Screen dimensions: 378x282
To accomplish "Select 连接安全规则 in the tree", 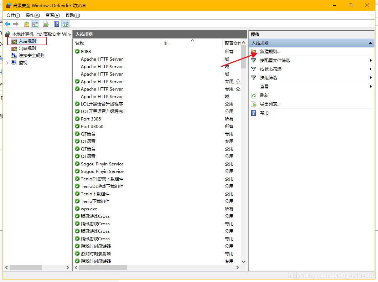I will click(32, 56).
